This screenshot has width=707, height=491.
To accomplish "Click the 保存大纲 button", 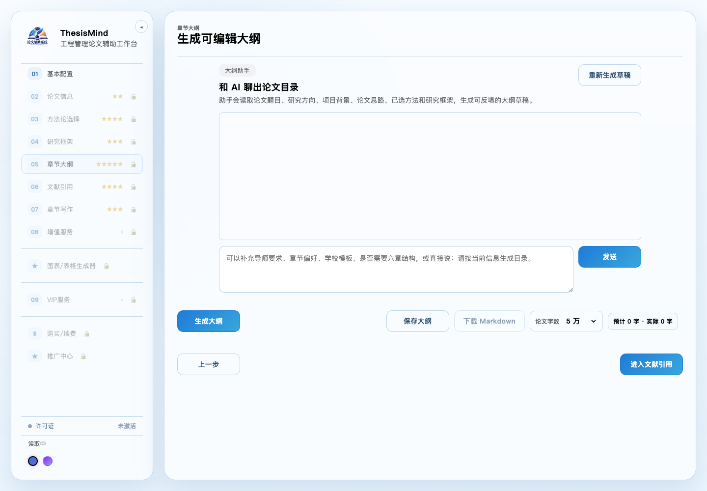I will [418, 321].
